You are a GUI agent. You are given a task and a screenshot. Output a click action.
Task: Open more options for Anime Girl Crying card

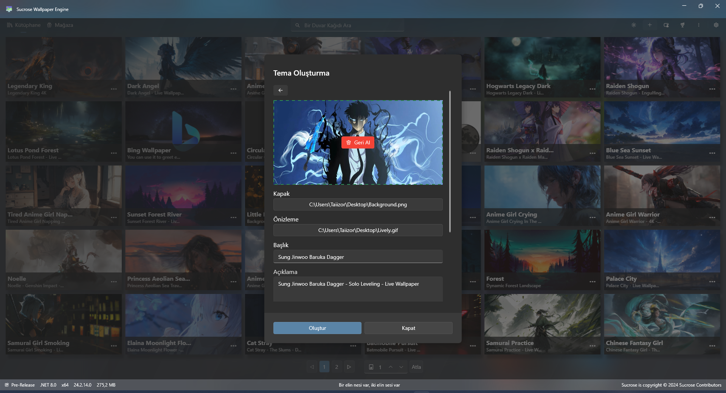[x=593, y=218]
